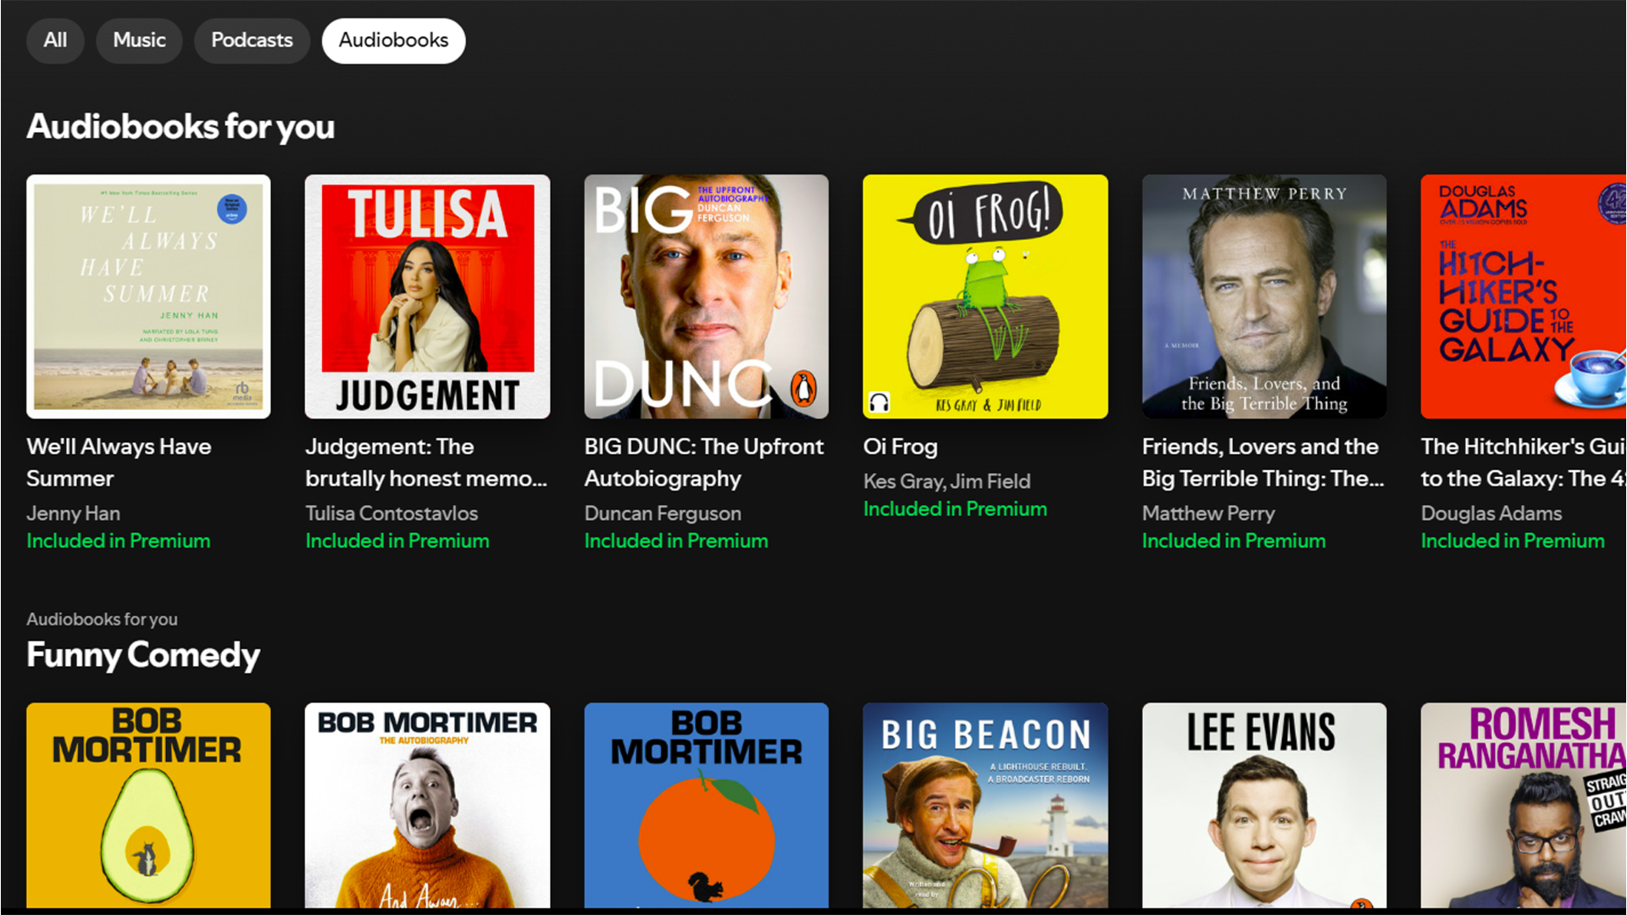Screen dimensions: 1627x915
Task: Open Matthew Perry memoir cover
Action: click(x=1263, y=297)
